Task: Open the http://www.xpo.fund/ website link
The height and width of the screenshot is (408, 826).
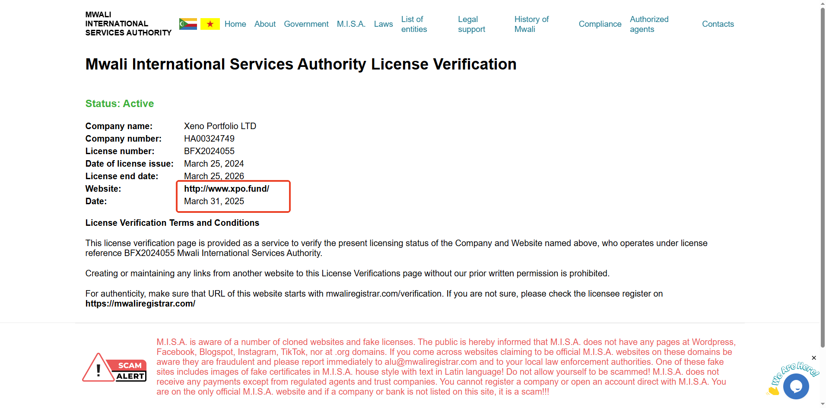Action: click(227, 189)
